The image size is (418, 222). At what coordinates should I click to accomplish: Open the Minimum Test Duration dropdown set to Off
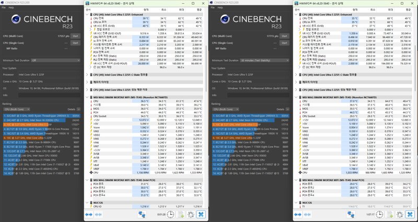55,61
